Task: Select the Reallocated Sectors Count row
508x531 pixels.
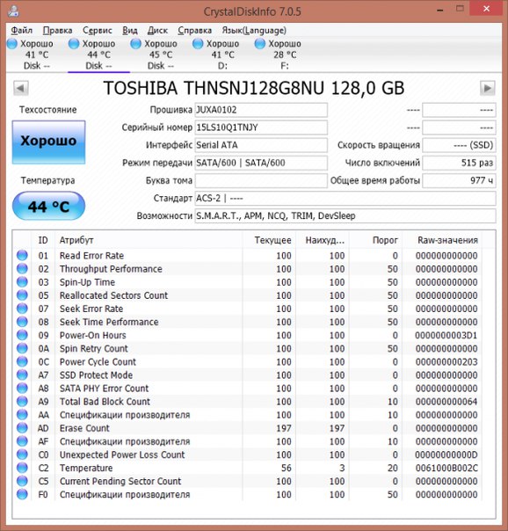Action: coord(249,295)
